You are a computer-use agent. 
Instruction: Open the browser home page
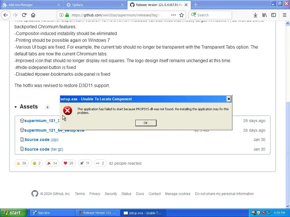coord(33,15)
